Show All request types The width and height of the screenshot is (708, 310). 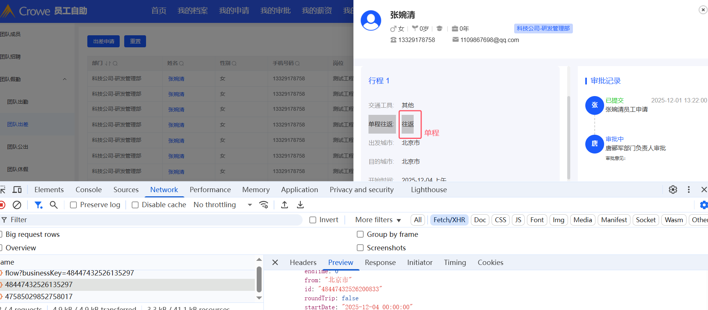point(418,220)
